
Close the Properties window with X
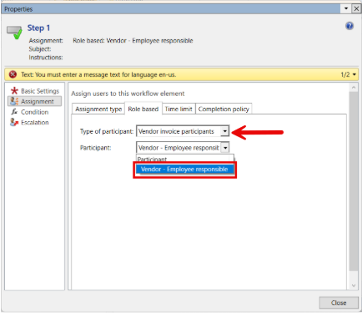coord(356,8)
